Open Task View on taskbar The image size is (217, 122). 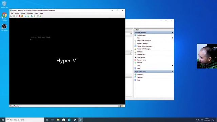[53, 120]
